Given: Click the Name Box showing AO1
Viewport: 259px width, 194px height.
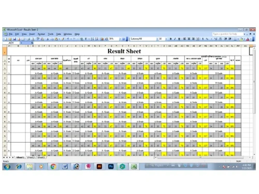Looking at the screenshot, I should pyautogui.click(x=11, y=43).
